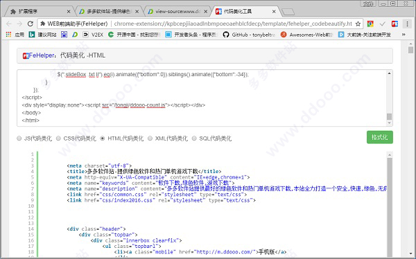The width and height of the screenshot is (416, 259).
Task: Click the div class="header" line
Action: pos(96,229)
